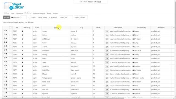Check the row checkbox for ID 1686
176x99 pixels.
pos(10,43)
